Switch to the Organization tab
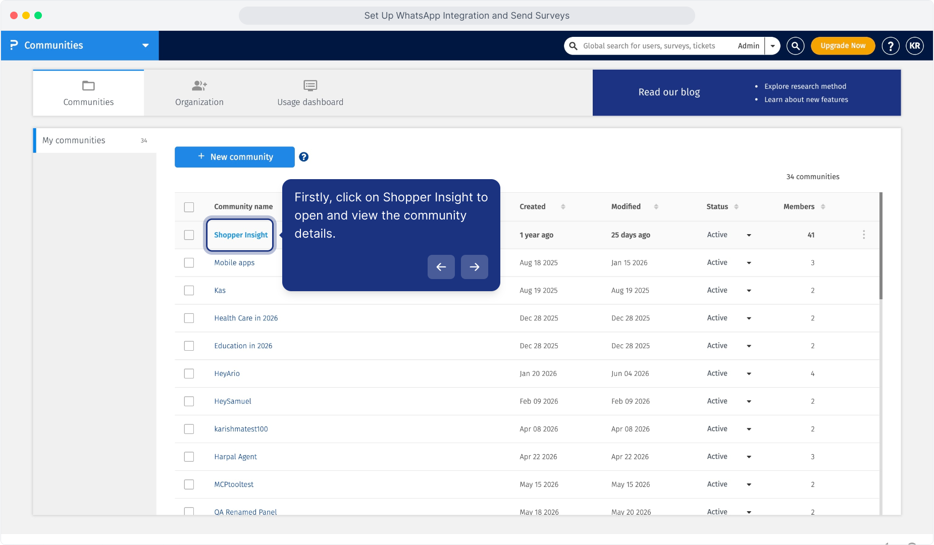Viewport: 934px width, 545px height. pyautogui.click(x=199, y=93)
